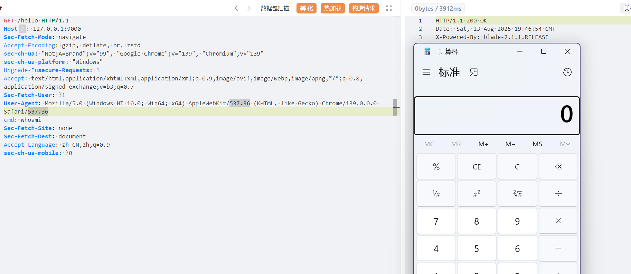Minimize the calculator window
Image resolution: width=631 pixels, height=274 pixels.
pyautogui.click(x=520, y=51)
